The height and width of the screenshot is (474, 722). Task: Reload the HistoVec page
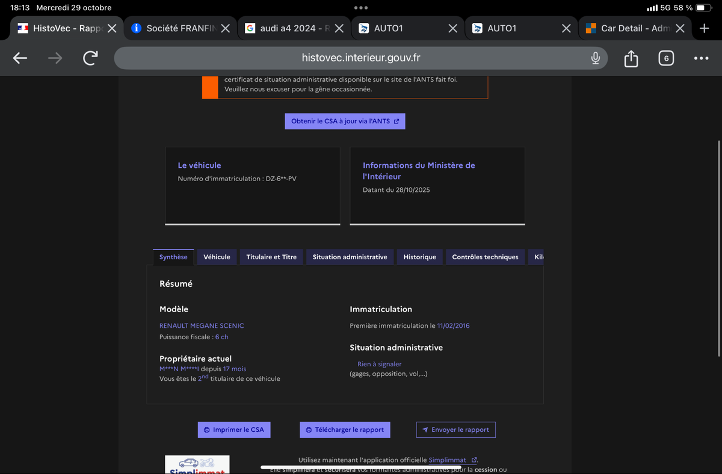90,58
